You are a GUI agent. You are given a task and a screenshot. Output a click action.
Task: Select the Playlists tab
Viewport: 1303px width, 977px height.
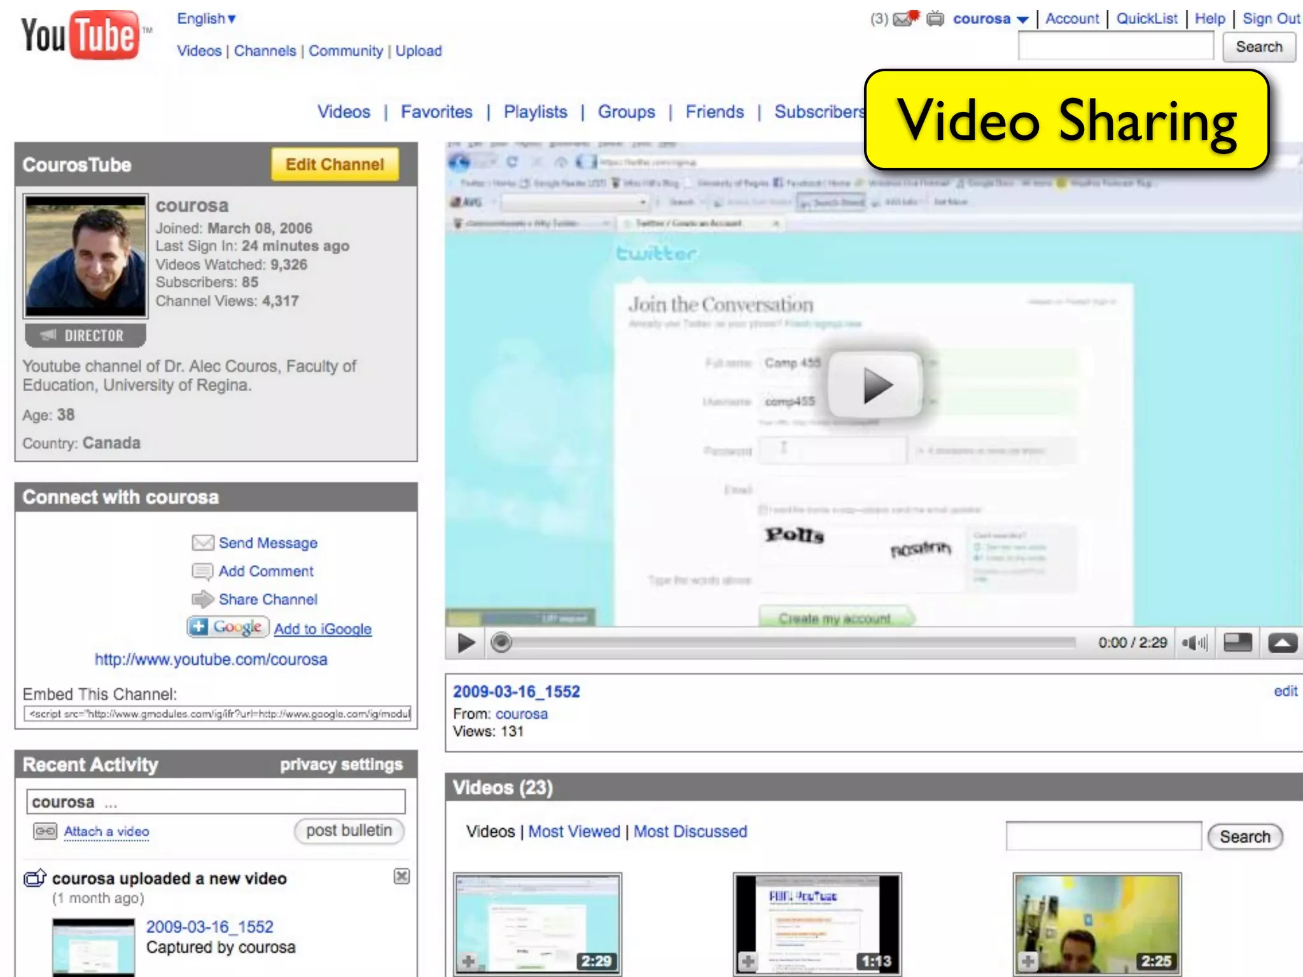click(535, 112)
